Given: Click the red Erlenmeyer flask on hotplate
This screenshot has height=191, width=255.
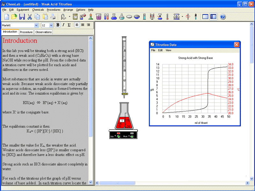Looking at the screenshot, I should 124,116.
